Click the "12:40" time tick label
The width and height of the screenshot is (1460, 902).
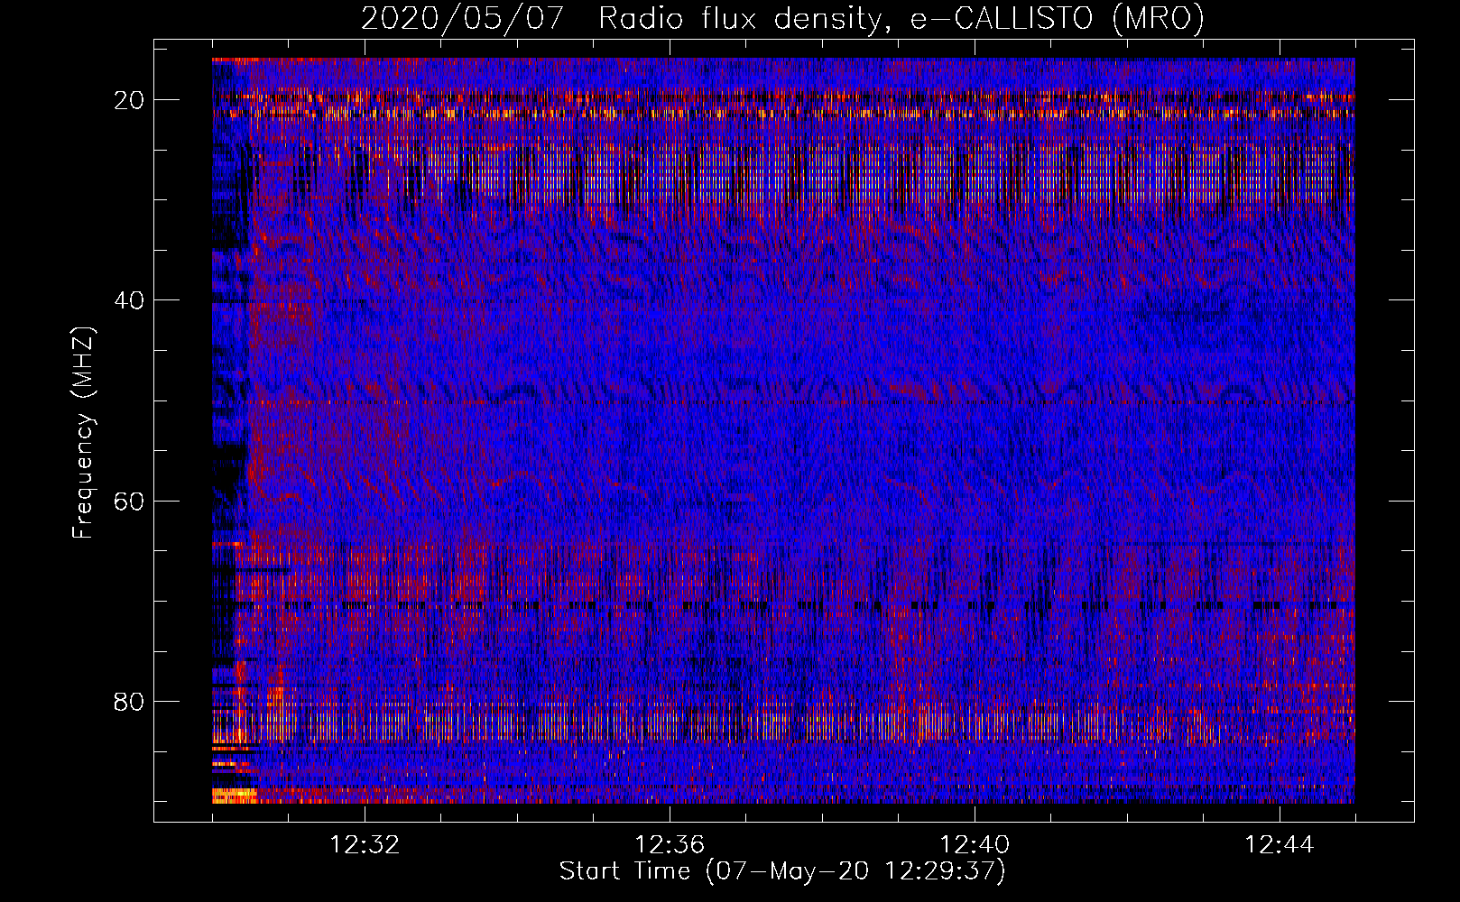975,844
